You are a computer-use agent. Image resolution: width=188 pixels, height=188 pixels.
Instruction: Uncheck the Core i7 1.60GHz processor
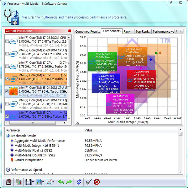click(7, 79)
